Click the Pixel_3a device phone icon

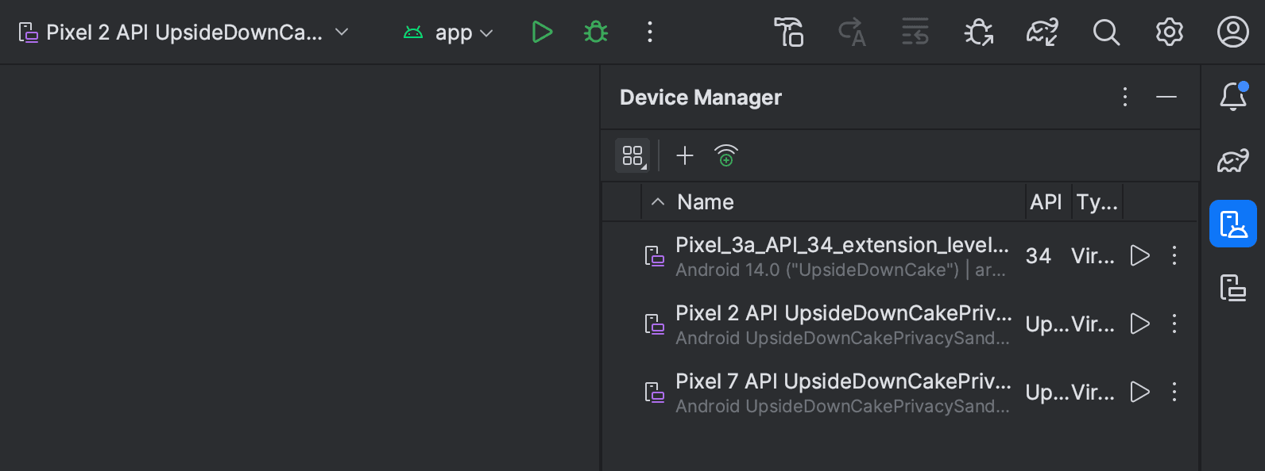coord(654,256)
